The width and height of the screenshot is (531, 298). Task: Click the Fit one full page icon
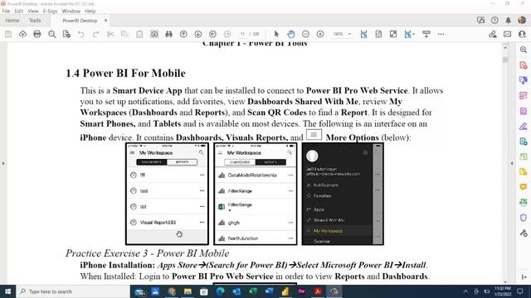click(378, 34)
